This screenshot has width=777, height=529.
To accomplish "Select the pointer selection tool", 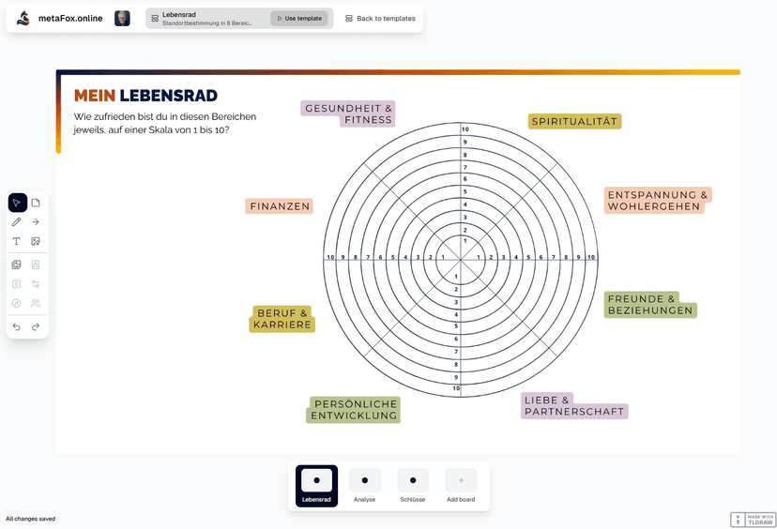I will point(17,203).
